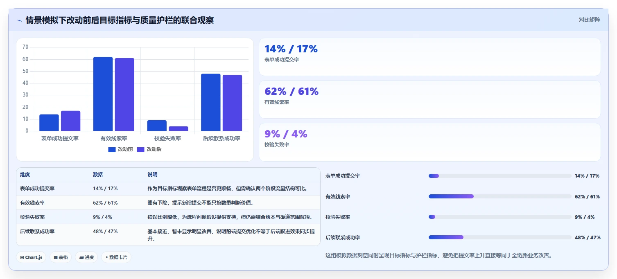Viewport: 617px width, 279px height.
Task: Click the 校验失败率 progress bar
Action: [x=500, y=217]
